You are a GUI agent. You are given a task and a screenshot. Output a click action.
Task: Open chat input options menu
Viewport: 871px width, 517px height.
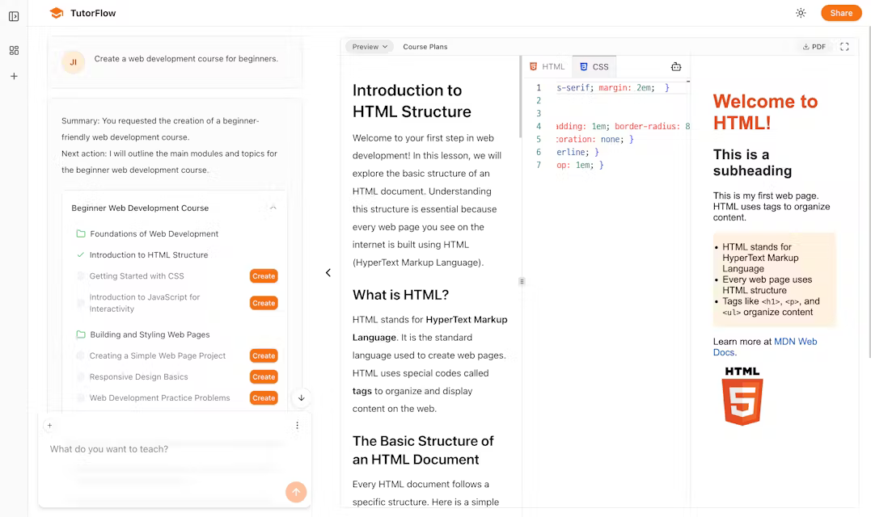[297, 426]
